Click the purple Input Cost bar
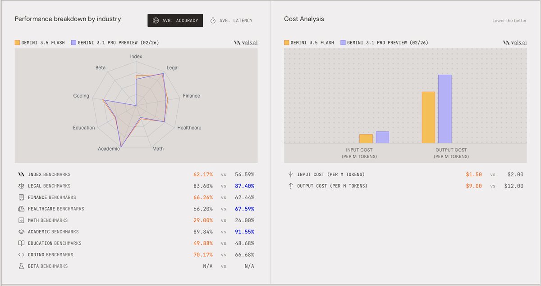541x286 pixels. tap(382, 137)
